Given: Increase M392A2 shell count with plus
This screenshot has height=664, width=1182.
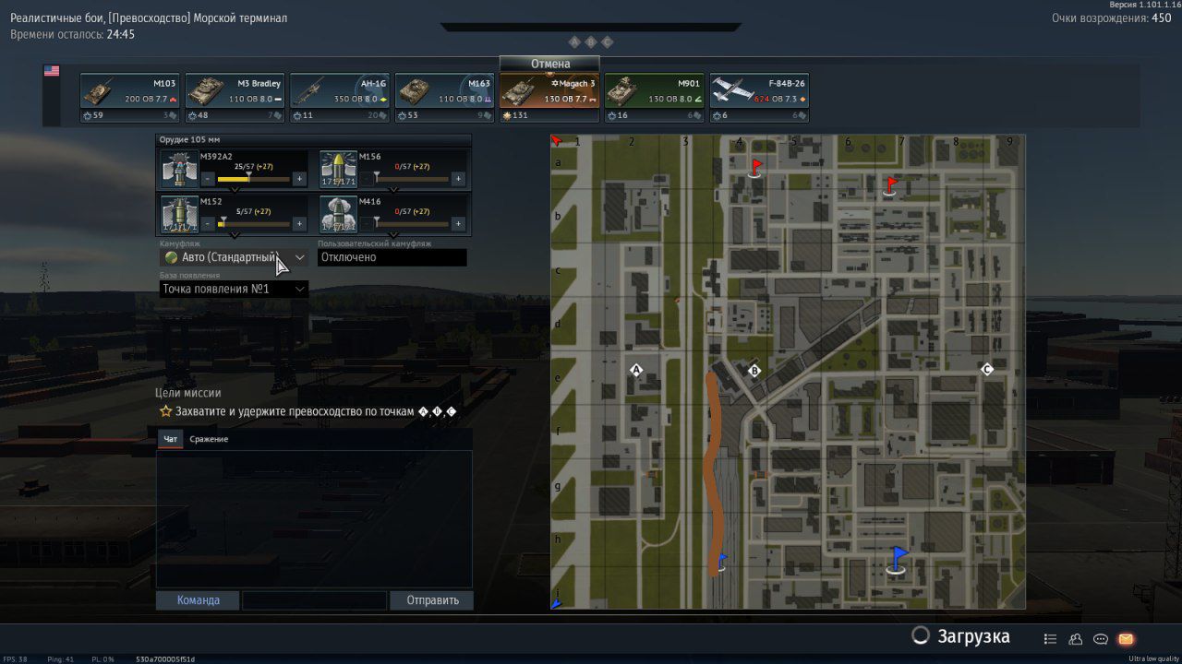Looking at the screenshot, I should [x=299, y=179].
